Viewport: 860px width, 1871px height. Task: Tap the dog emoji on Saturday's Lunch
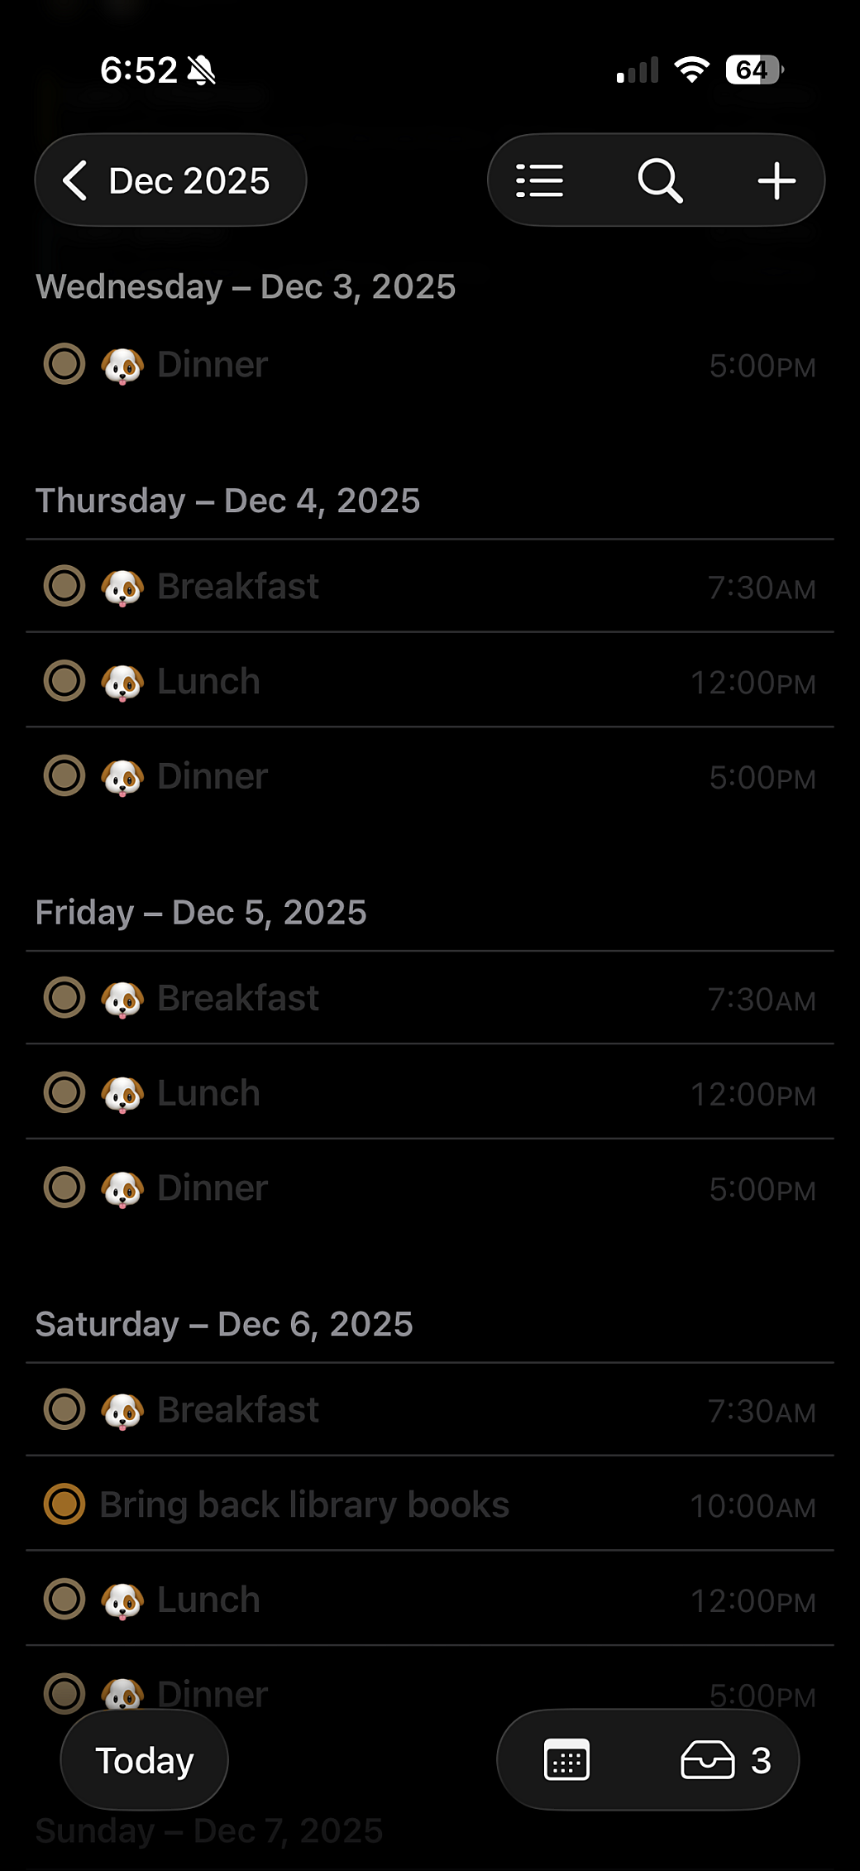[x=122, y=1600]
